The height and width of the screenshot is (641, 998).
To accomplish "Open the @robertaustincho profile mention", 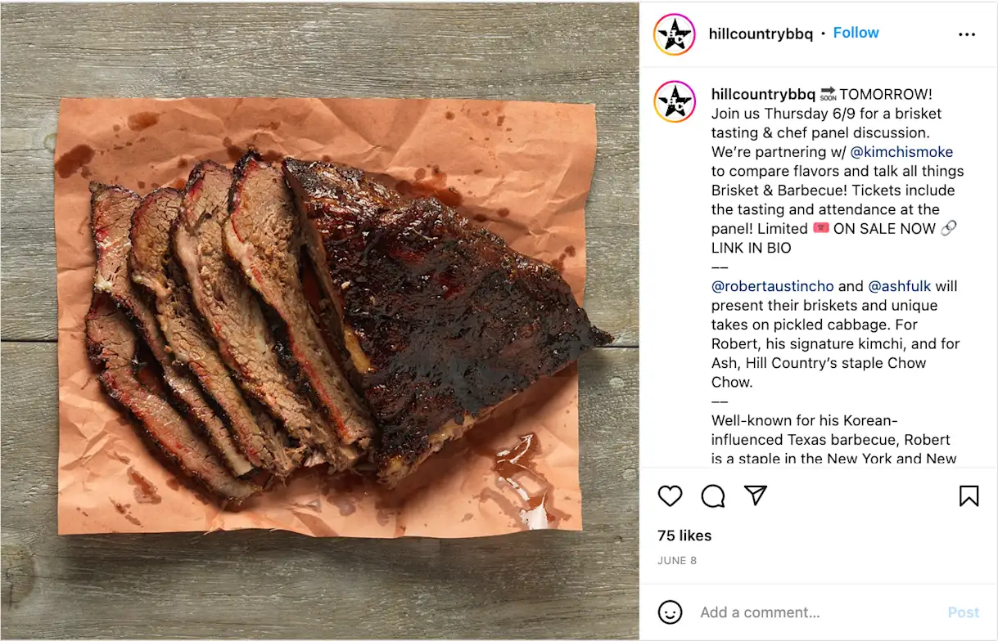I will point(772,286).
